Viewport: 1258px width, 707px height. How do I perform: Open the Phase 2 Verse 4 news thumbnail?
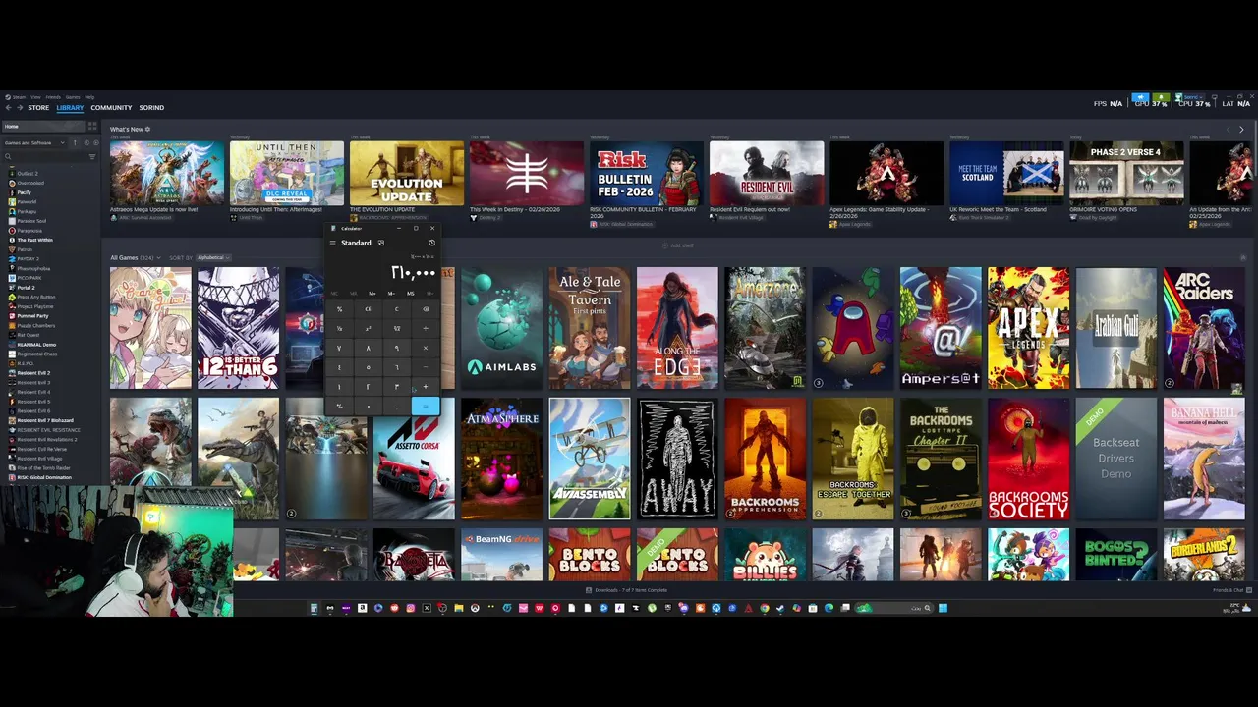[1126, 173]
